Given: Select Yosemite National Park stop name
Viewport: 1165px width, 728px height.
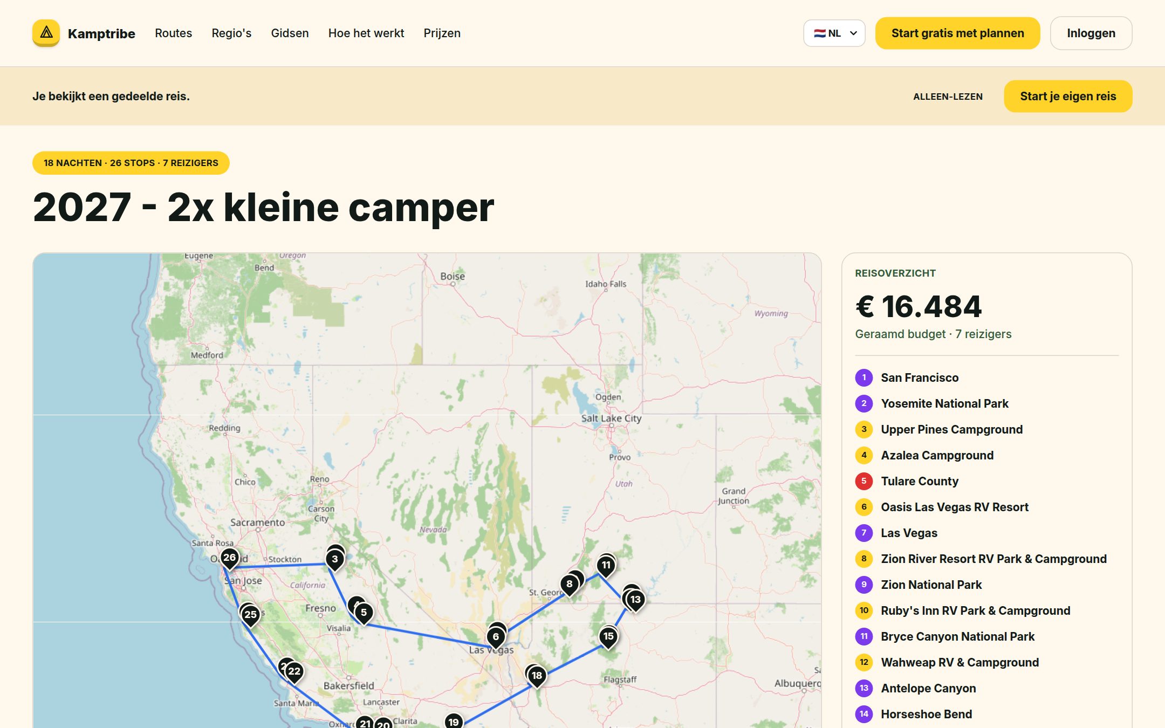Looking at the screenshot, I should pos(944,403).
